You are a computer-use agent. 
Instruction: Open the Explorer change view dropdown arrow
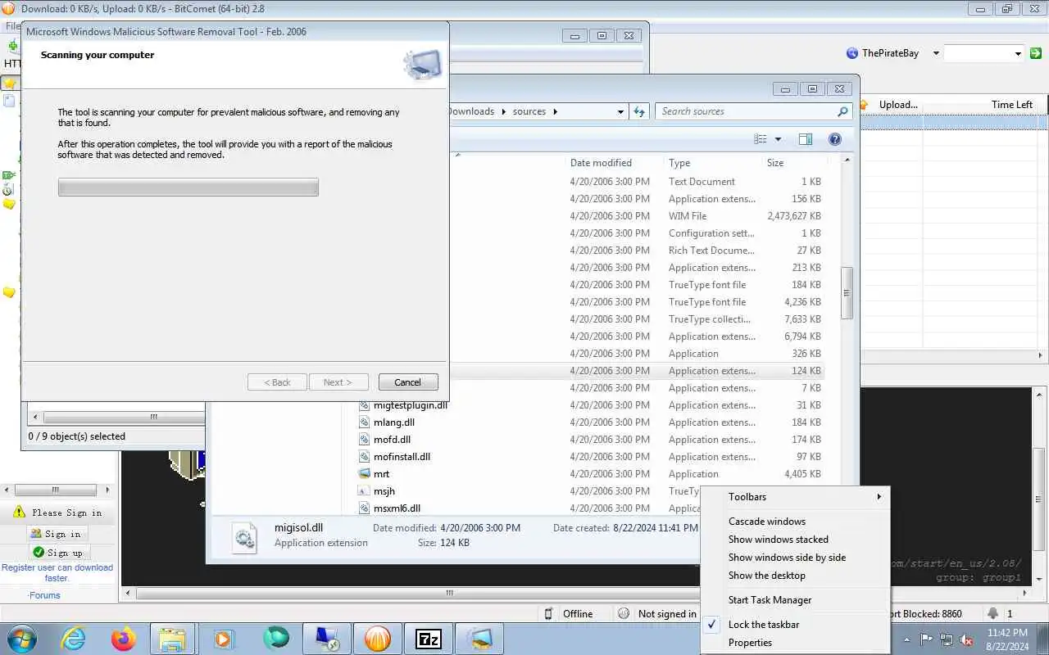(x=778, y=139)
